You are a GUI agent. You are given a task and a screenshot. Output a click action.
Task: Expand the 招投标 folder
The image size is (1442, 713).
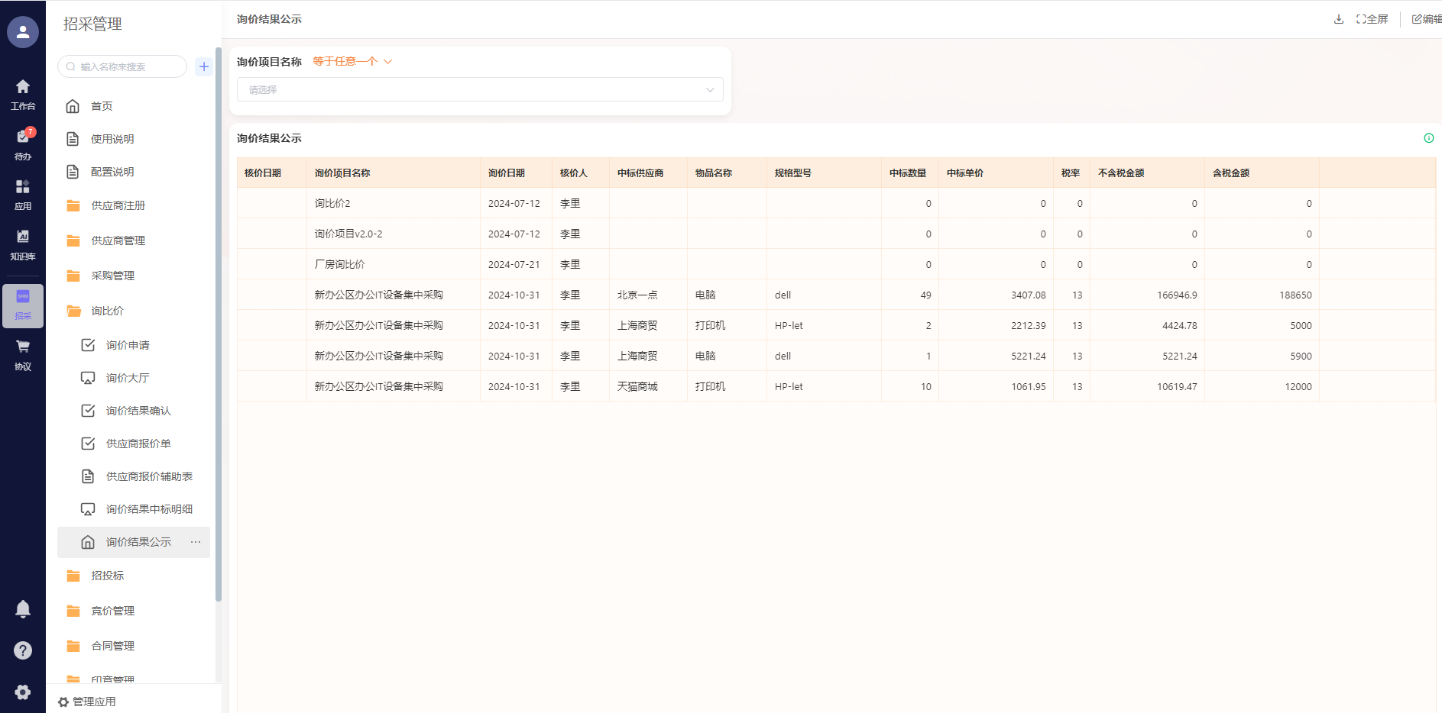pos(107,576)
